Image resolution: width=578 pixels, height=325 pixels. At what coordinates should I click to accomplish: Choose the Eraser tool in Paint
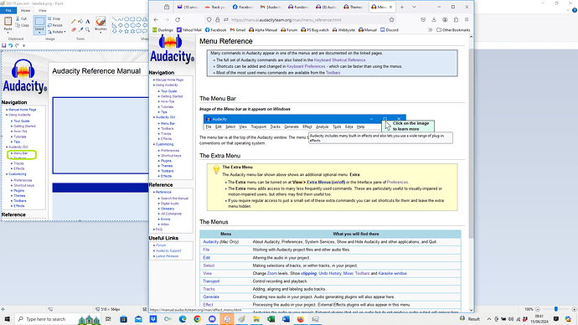click(x=74, y=29)
